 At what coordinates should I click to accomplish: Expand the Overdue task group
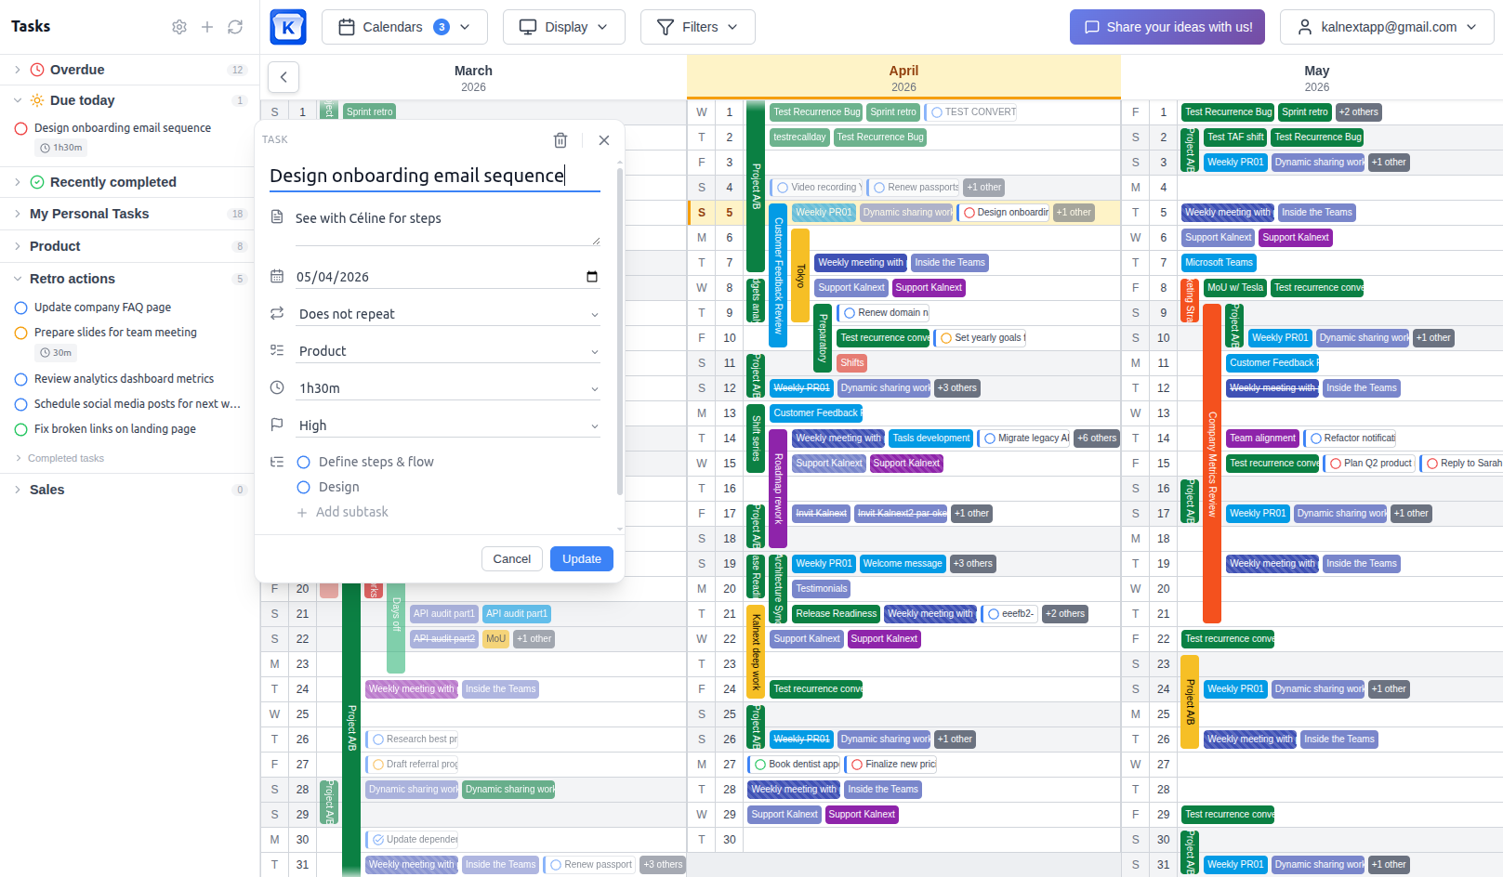(x=18, y=70)
